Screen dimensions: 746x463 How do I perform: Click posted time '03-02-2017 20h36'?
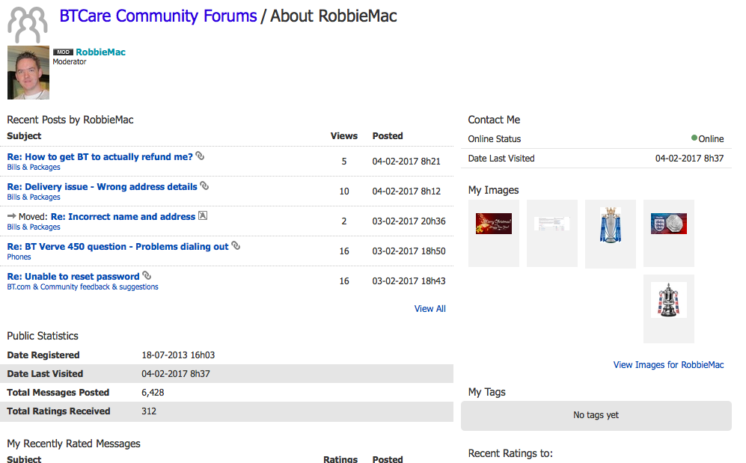(409, 221)
